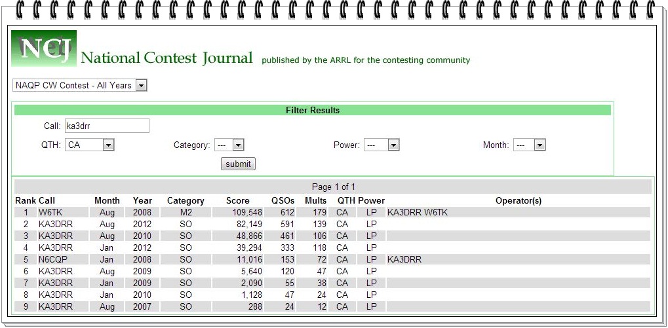Click the M2 category cell
The height and width of the screenshot is (328, 668).
(x=186, y=212)
